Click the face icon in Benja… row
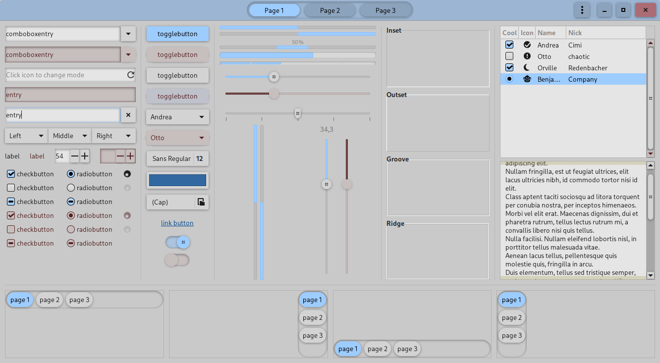Screen dimensions: 660x363 527,79
